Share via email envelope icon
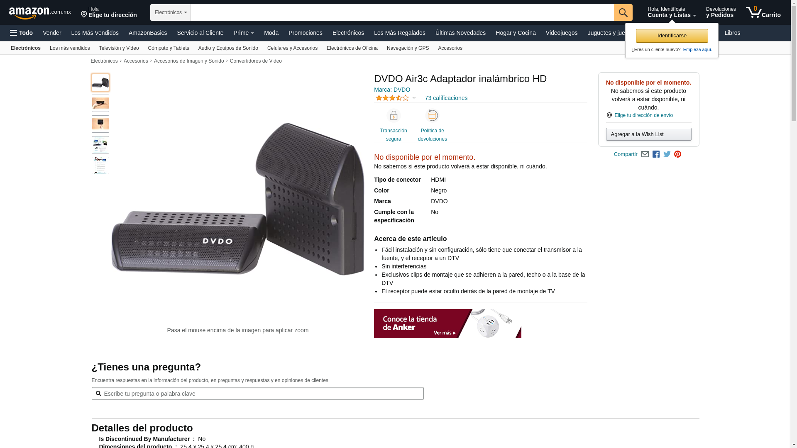 [645, 154]
